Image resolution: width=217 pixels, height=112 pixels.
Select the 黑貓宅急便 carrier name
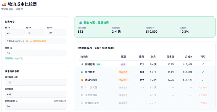pos(91,80)
